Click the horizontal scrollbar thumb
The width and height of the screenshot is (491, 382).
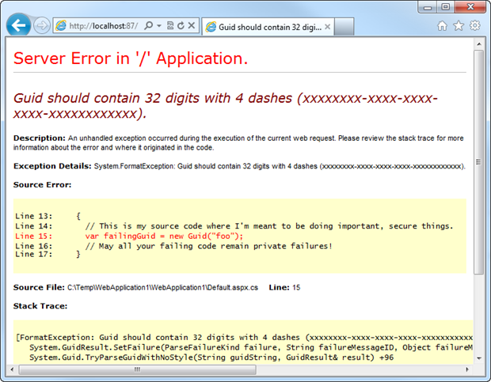(138, 369)
